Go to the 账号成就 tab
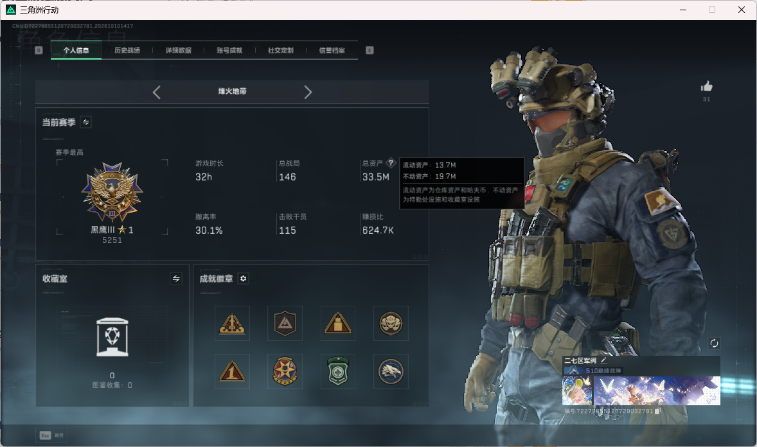 point(229,50)
